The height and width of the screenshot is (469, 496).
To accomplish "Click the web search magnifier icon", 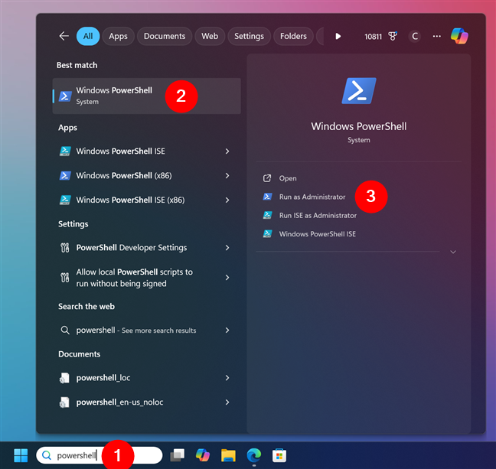I will 65,331.
